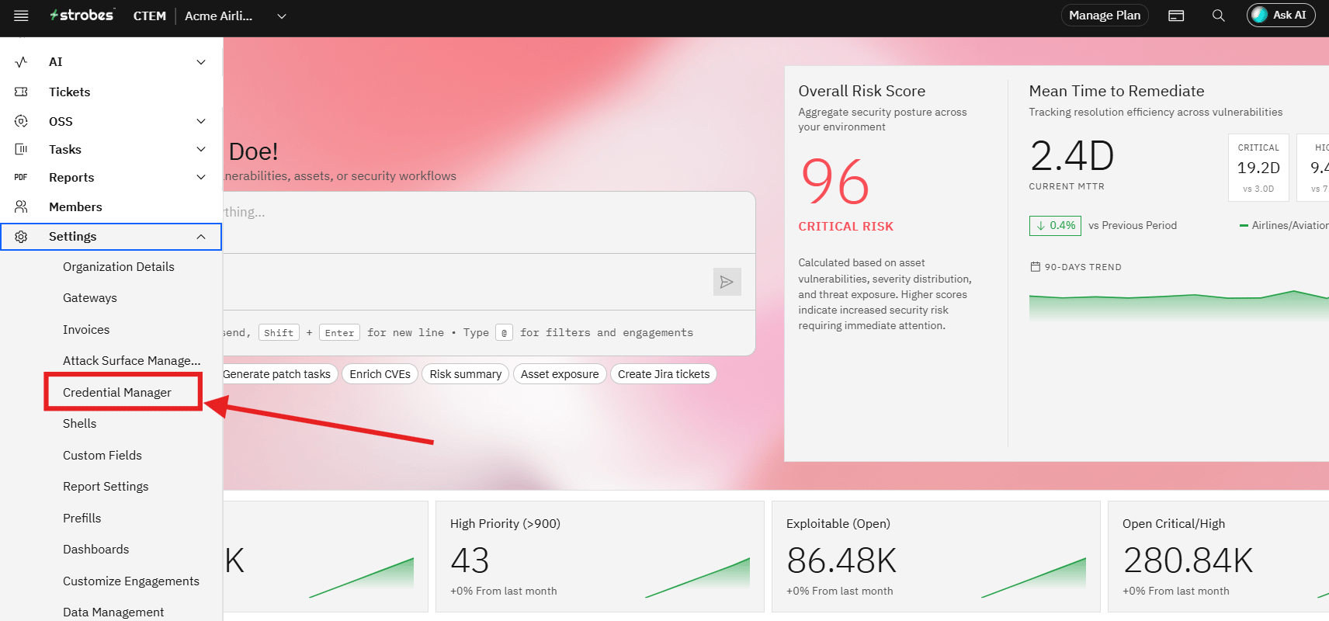Expand the AI menu chevron
The width and height of the screenshot is (1329, 621).
tap(201, 62)
